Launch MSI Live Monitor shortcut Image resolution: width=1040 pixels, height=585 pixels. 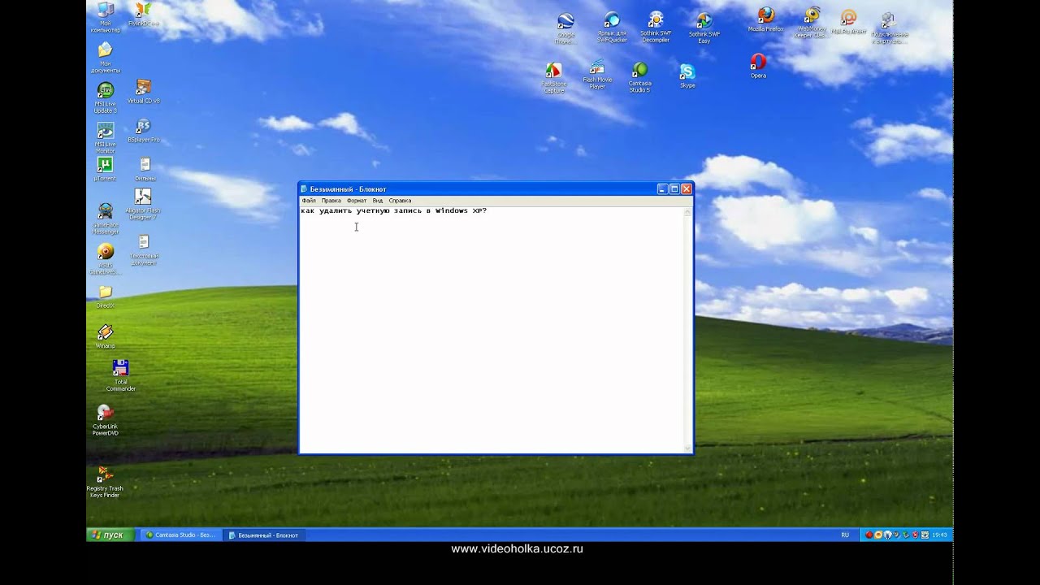(x=106, y=137)
